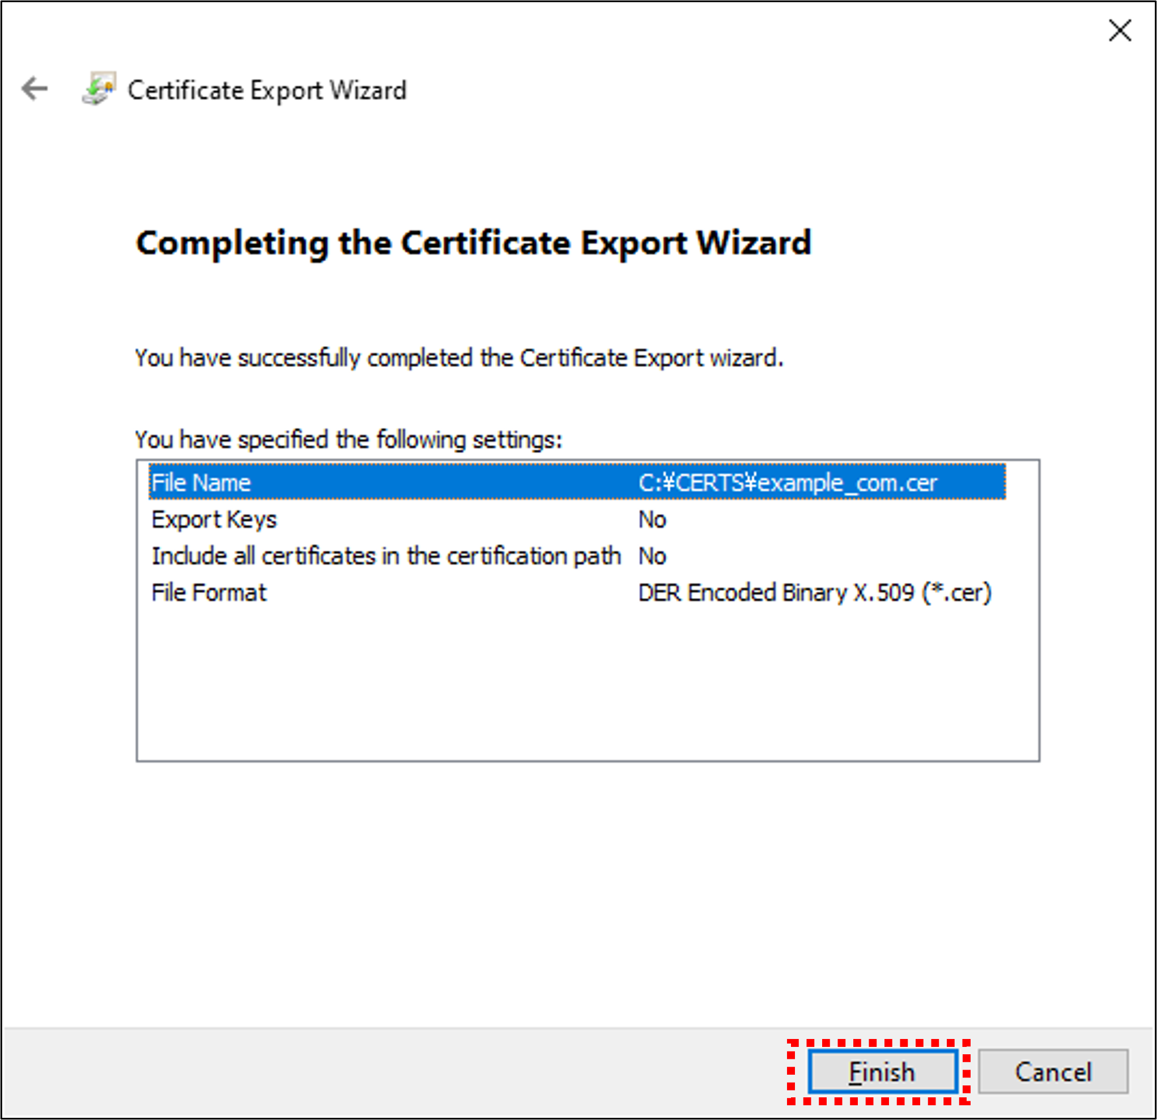
Task: Click the C:\CERTS\example_com.cer value
Action: point(789,482)
